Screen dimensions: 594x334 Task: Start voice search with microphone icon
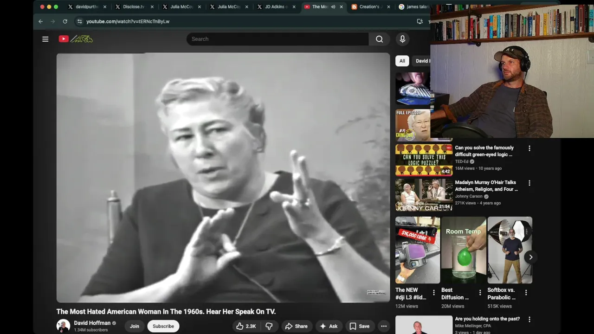[x=402, y=39]
